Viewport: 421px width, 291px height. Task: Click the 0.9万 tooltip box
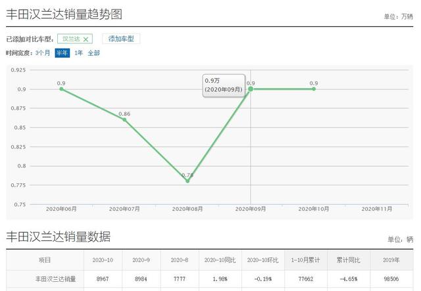pyautogui.click(x=224, y=85)
